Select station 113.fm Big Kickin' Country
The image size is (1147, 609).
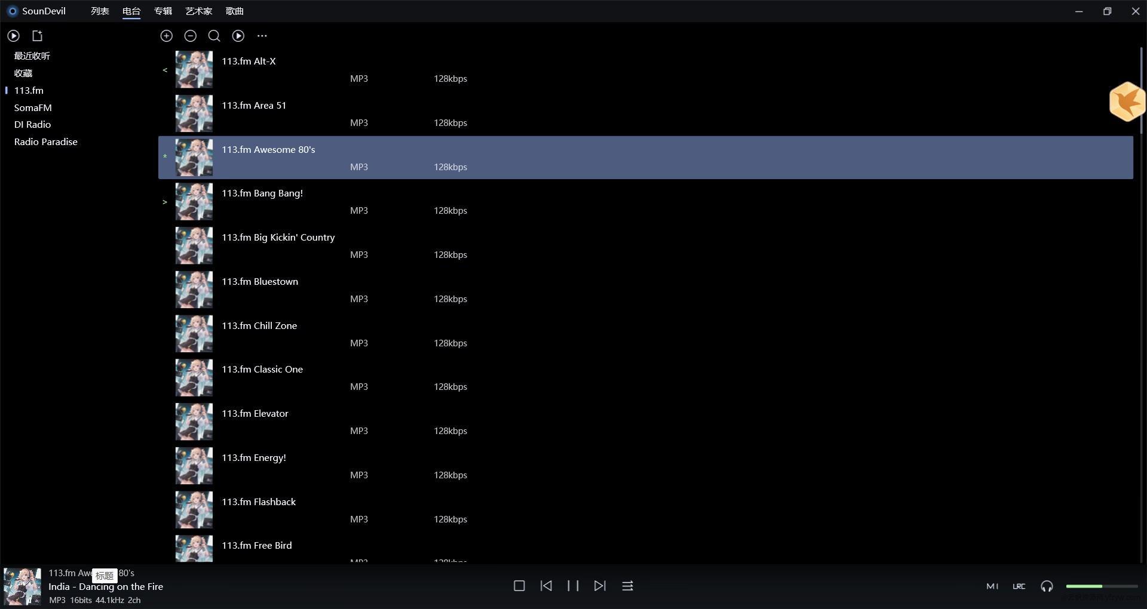(x=645, y=245)
